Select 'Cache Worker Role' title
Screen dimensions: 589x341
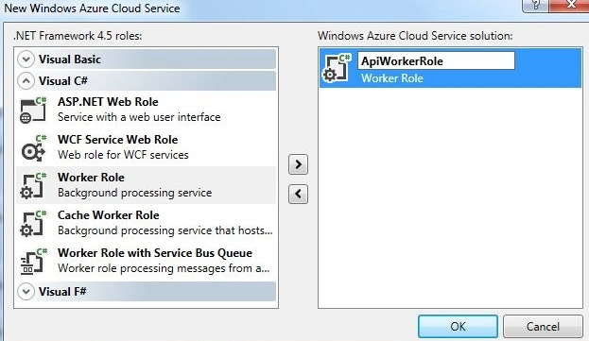(108, 215)
